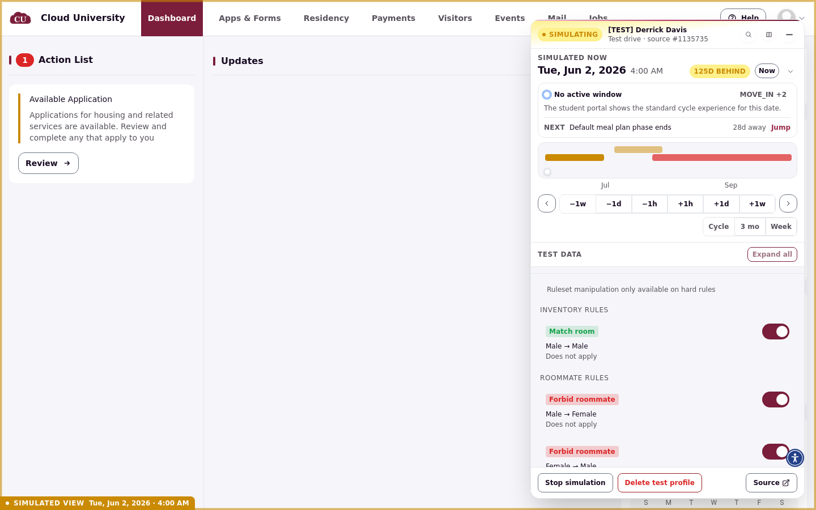The height and width of the screenshot is (510, 816).
Task: Switch to the Payments tab
Action: [x=393, y=18]
